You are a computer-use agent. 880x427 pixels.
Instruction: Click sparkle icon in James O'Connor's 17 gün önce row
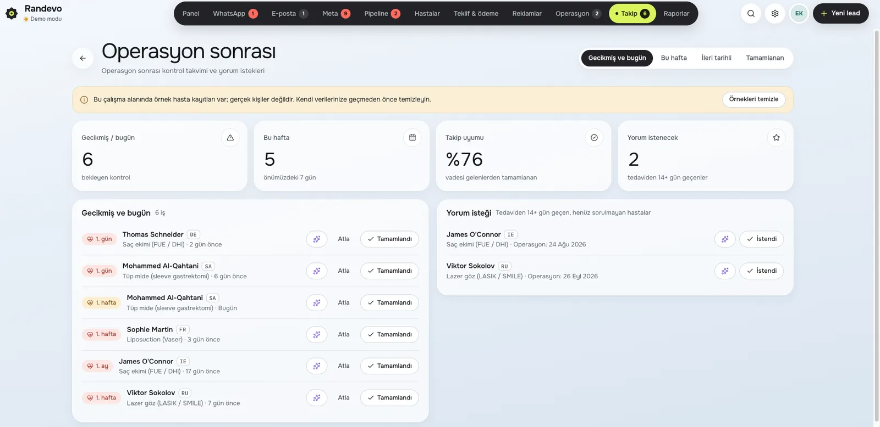pyautogui.click(x=317, y=366)
